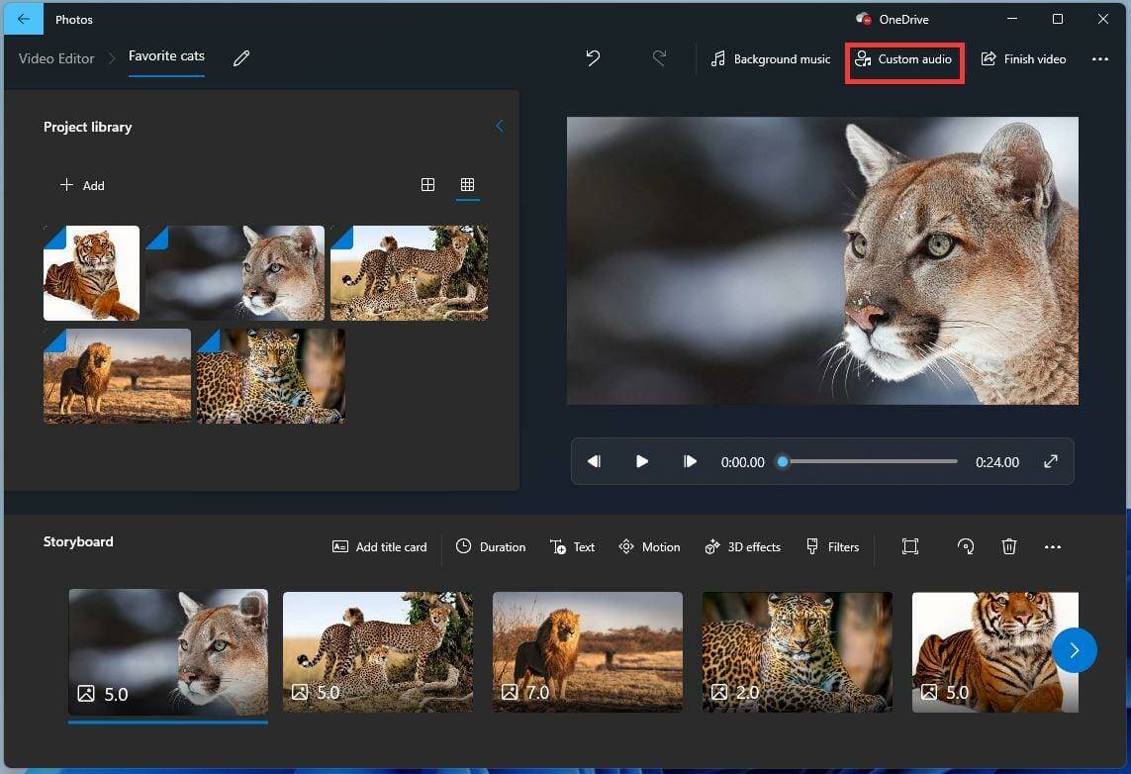Crop the selected clip

[910, 545]
